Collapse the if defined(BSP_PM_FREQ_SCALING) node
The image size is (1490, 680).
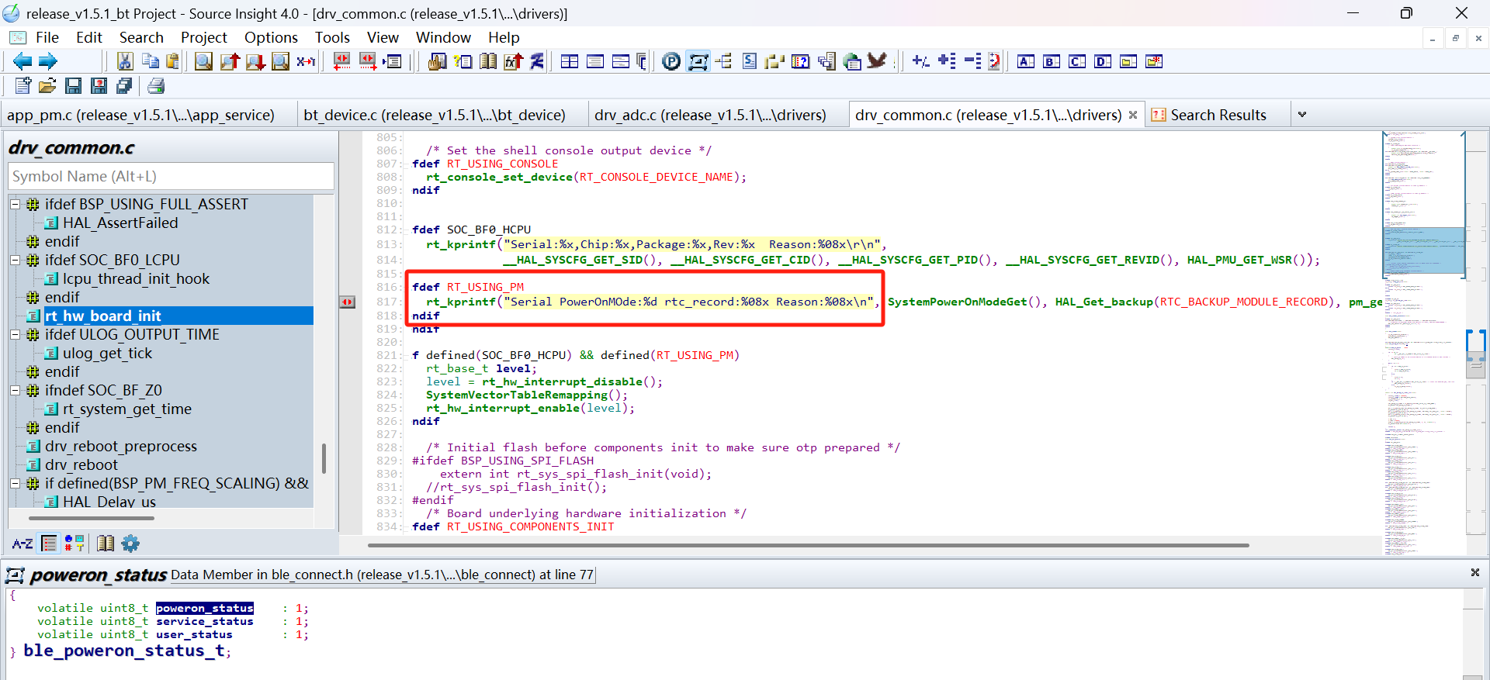(x=15, y=483)
